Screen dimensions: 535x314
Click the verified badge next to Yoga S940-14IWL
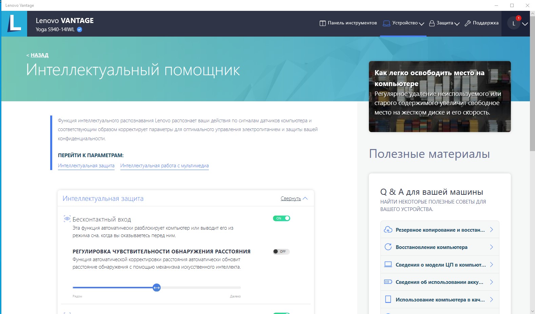(79, 29)
